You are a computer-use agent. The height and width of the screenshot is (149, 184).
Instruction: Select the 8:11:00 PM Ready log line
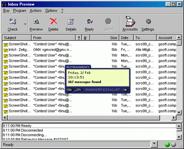click(90, 126)
